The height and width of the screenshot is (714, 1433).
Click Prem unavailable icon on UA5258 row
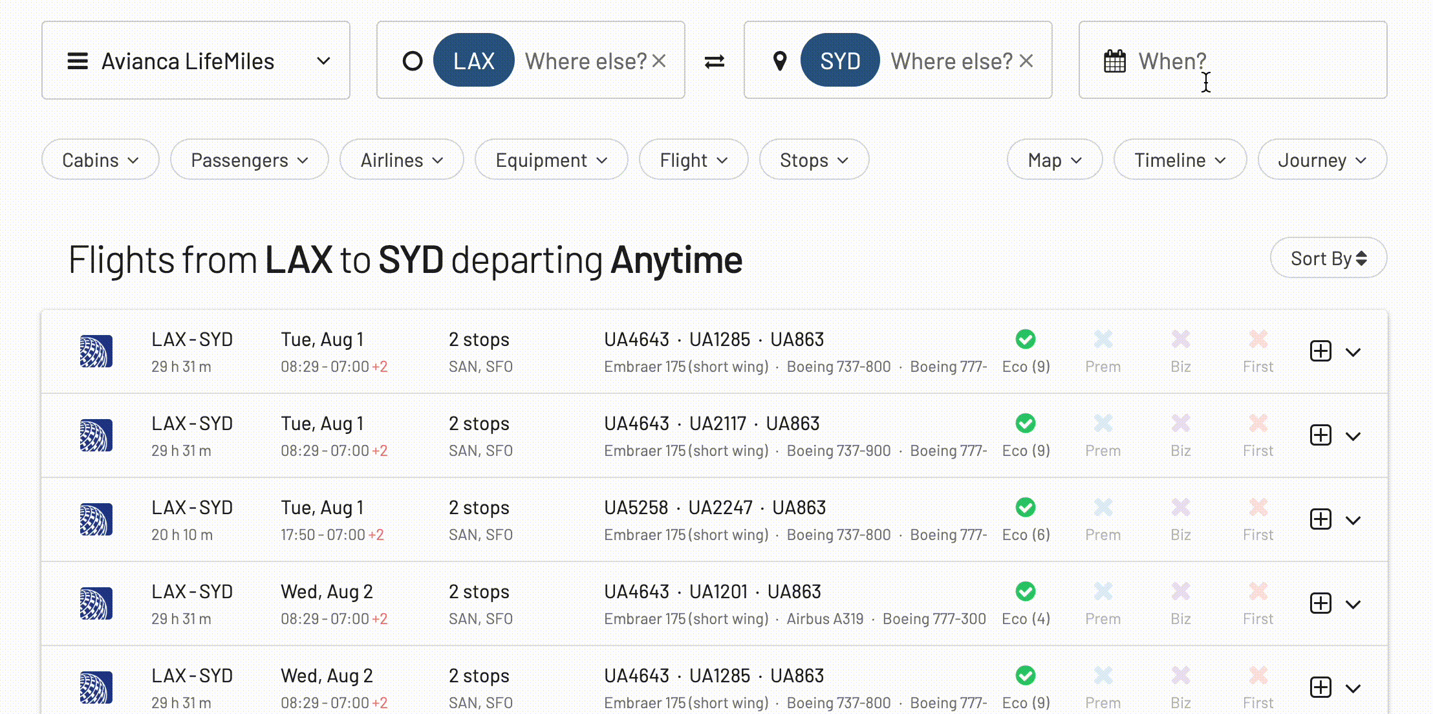pyautogui.click(x=1103, y=507)
